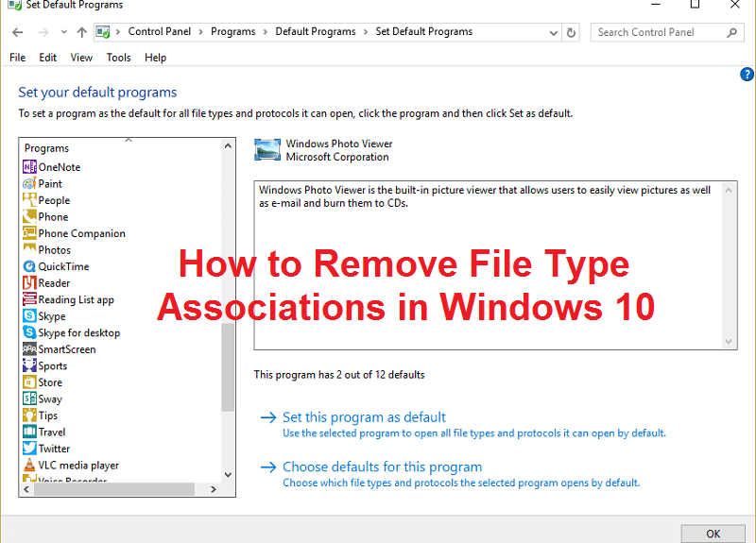Select the Photos app icon
This screenshot has width=756, height=543.
(x=29, y=249)
